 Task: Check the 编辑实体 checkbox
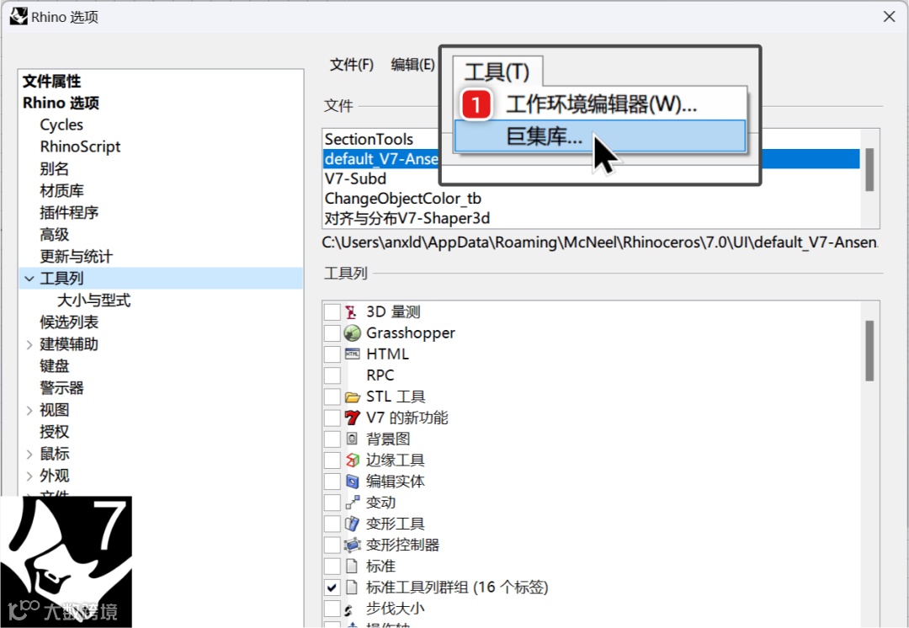point(332,482)
